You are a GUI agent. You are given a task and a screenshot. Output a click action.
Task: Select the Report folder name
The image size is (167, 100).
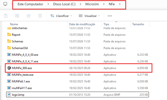pyautogui.click(x=16, y=35)
